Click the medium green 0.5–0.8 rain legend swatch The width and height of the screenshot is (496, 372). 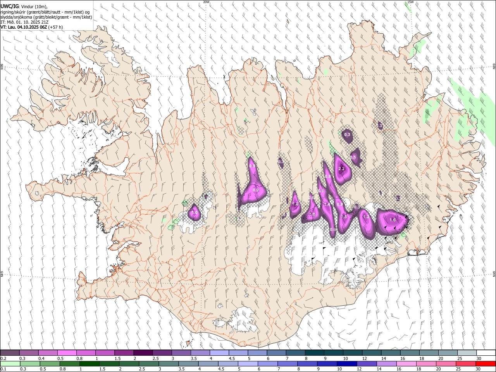[50, 364]
